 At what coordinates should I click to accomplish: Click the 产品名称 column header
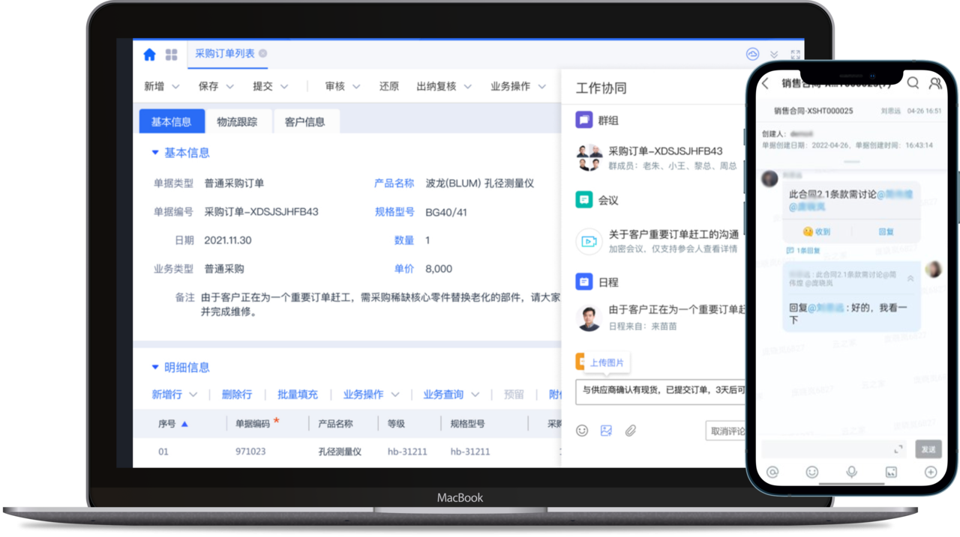coord(335,424)
